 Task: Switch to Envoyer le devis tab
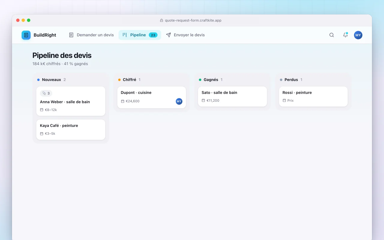185,35
